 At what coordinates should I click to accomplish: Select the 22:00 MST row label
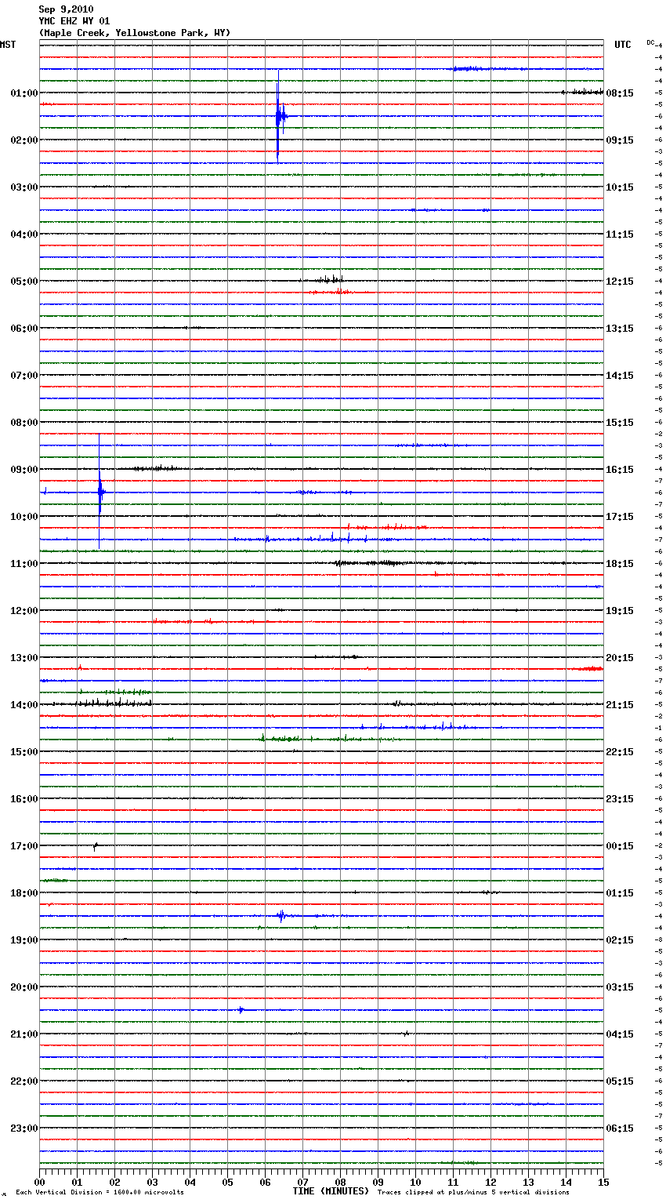coord(24,1081)
